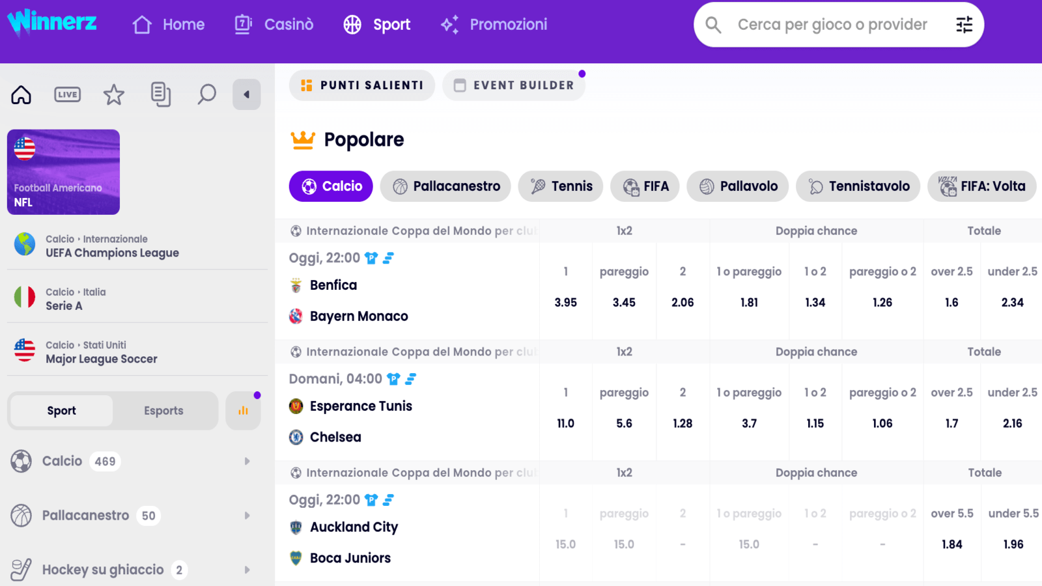Open the bet slip document icon
This screenshot has width=1042, height=586.
pos(160,94)
